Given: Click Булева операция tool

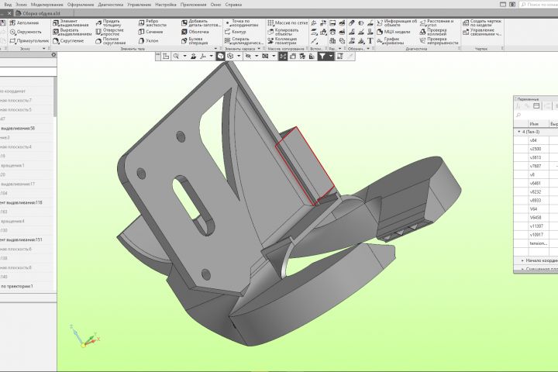Looking at the screenshot, I should coord(195,41).
